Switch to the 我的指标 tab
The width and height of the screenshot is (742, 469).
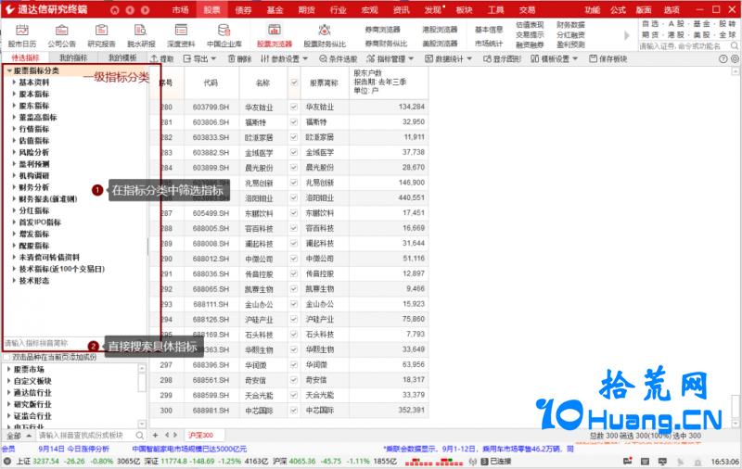pos(73,57)
